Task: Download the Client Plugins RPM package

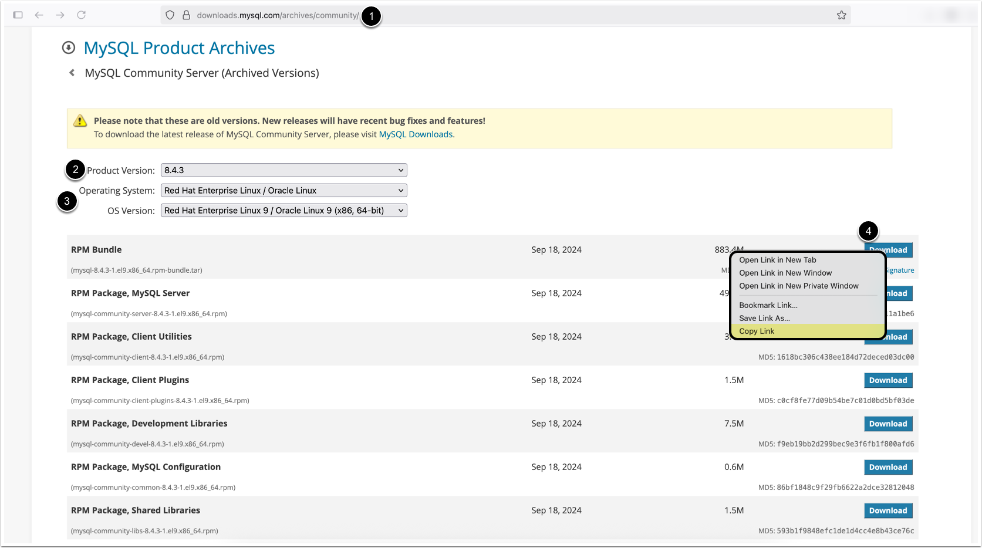Action: (887, 380)
